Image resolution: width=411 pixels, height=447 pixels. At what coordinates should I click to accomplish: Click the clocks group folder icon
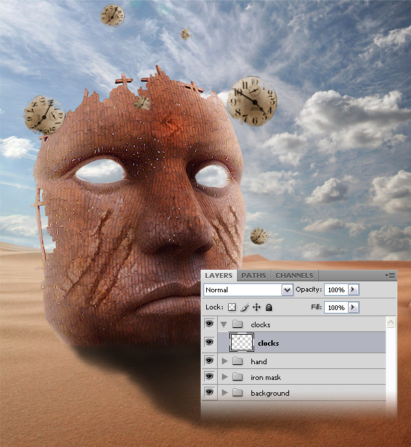point(237,324)
